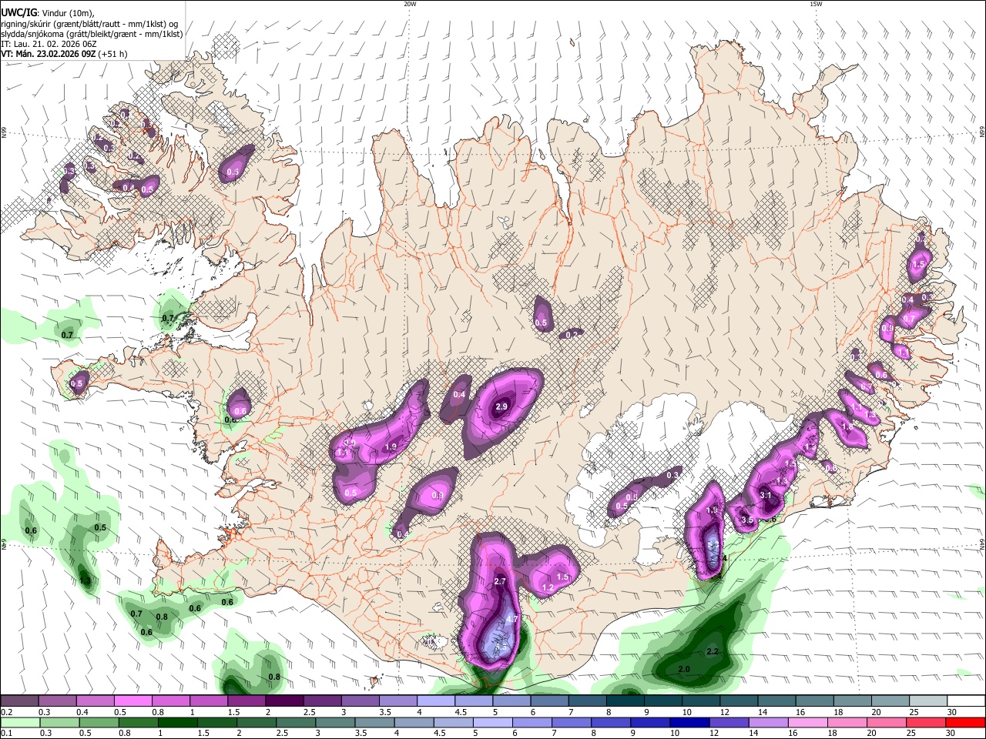986x739 pixels.
Task: Pick the pale grey 25 snow legend swatch
Action: (928, 701)
